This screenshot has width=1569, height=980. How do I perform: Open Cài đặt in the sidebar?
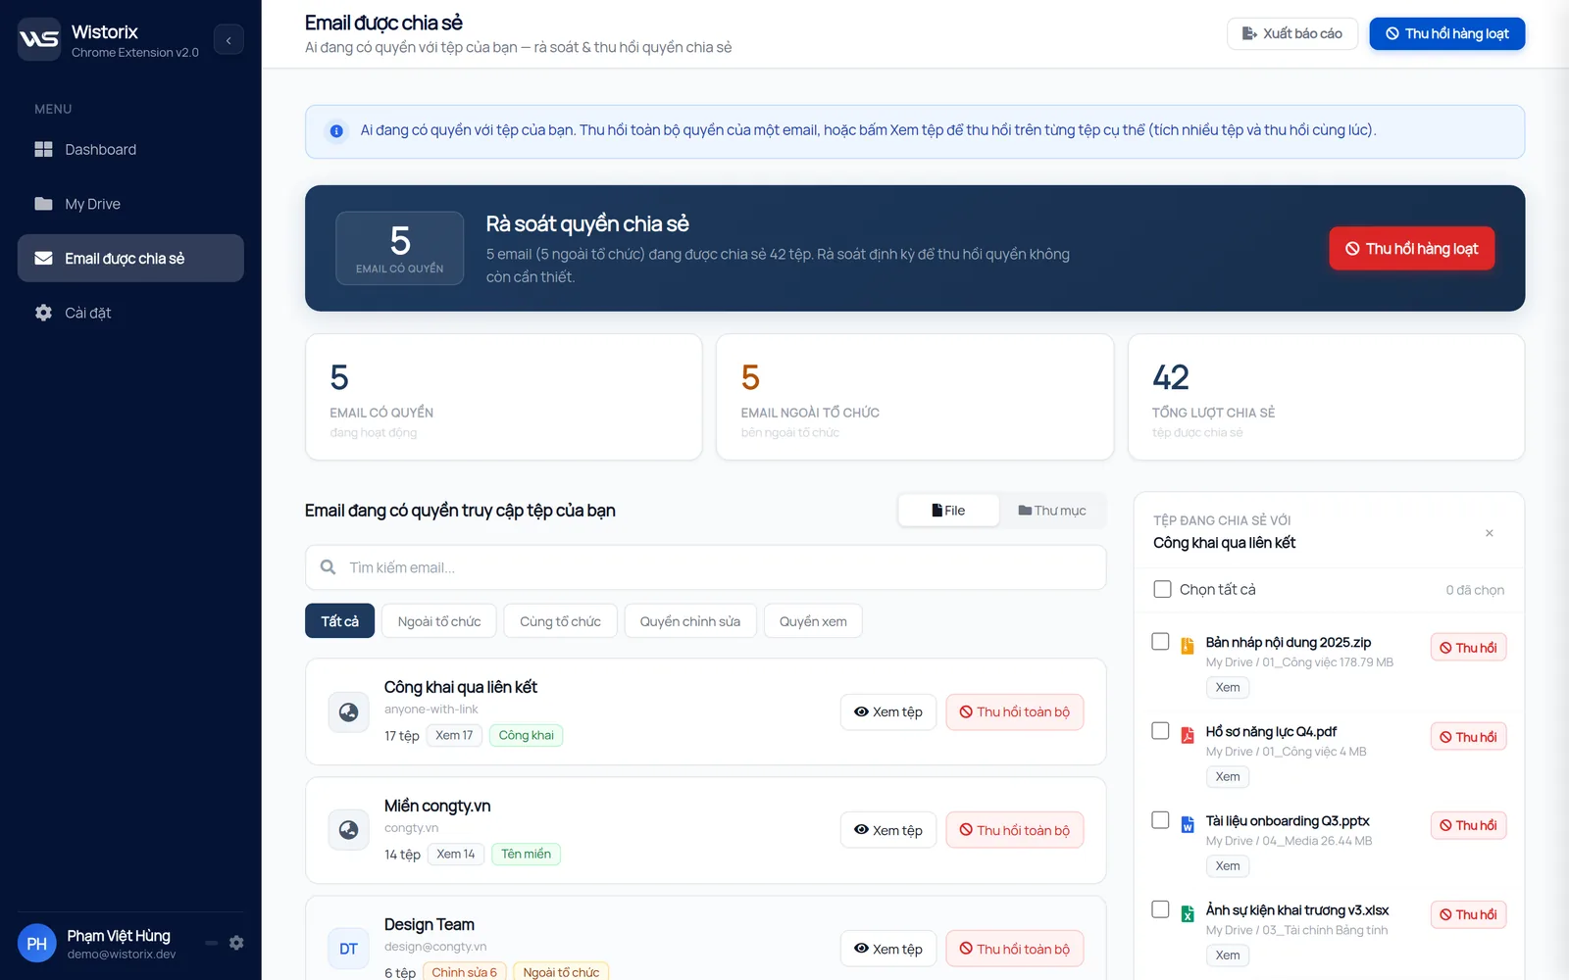[130, 313]
